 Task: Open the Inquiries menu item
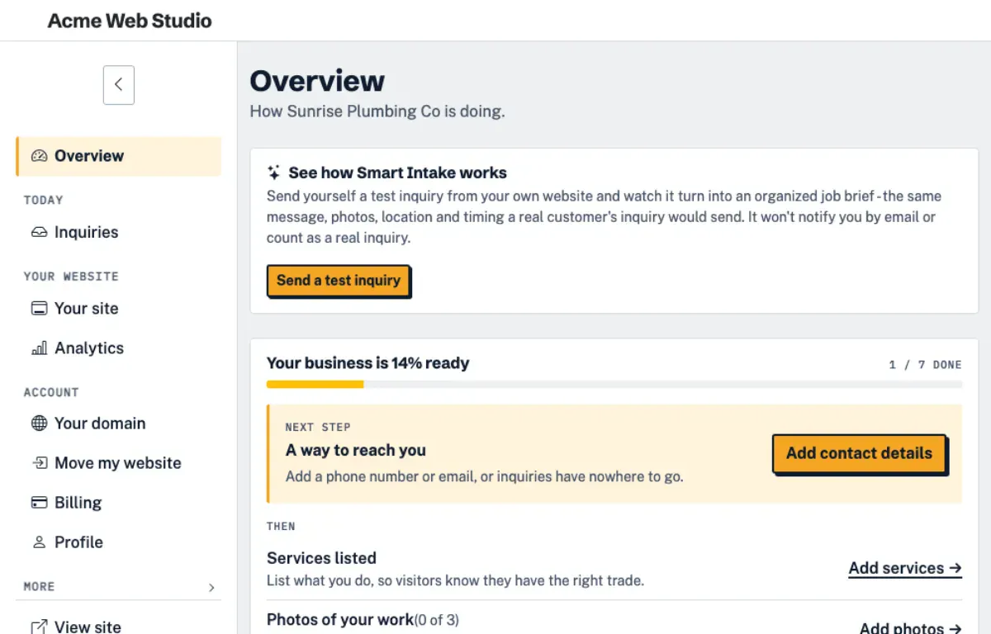118,233
